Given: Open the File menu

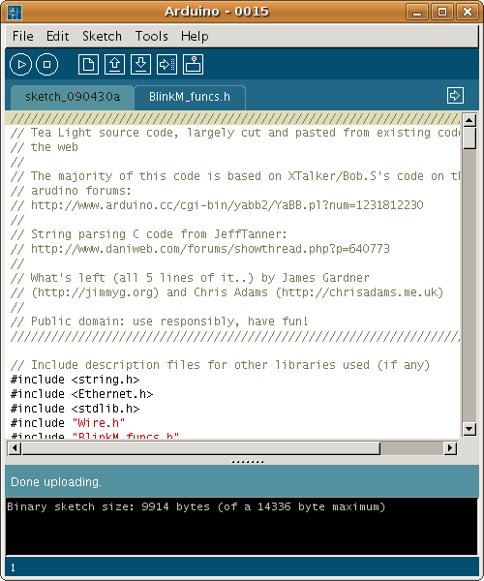Looking at the screenshot, I should [x=22, y=37].
